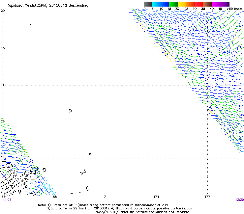Click the "25" legend scale label
Viewport: 244px width, 214px height.
pyautogui.click(x=186, y=9)
